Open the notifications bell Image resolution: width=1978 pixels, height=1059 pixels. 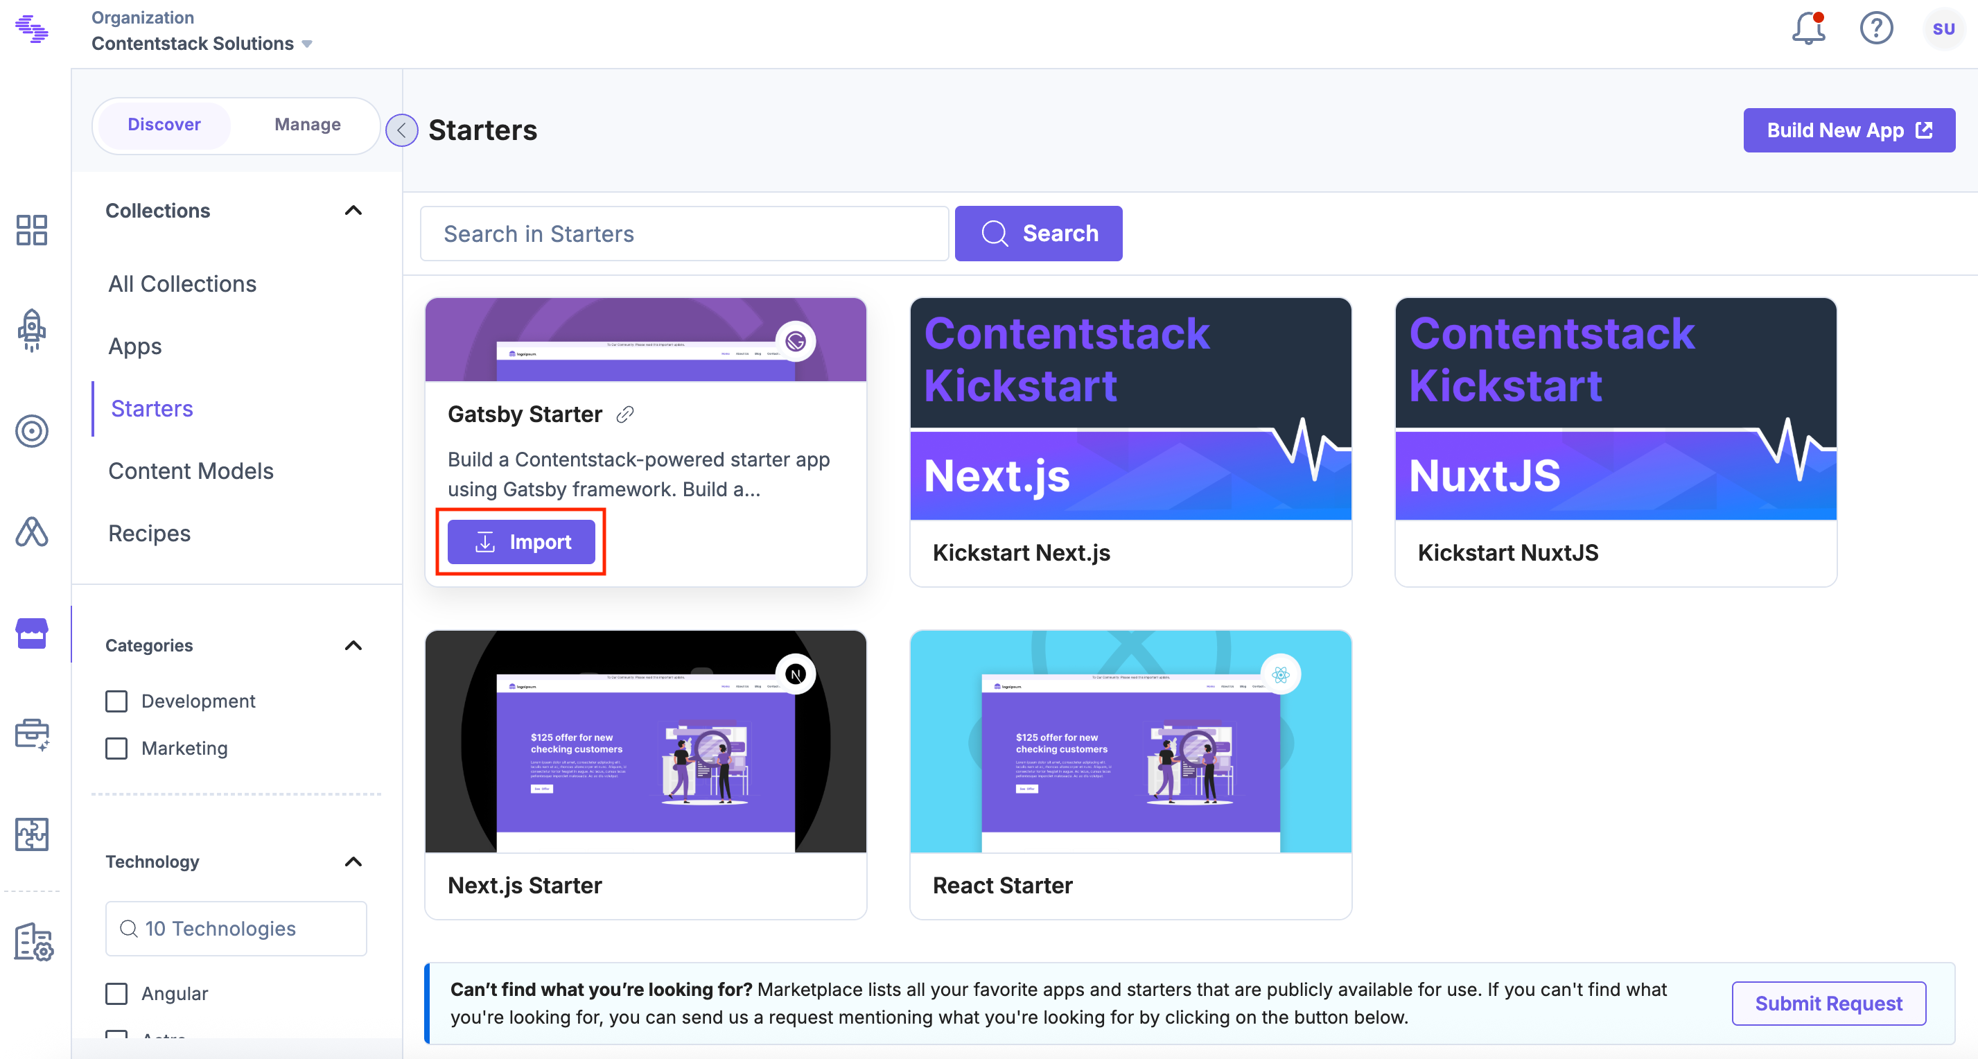[x=1808, y=28]
